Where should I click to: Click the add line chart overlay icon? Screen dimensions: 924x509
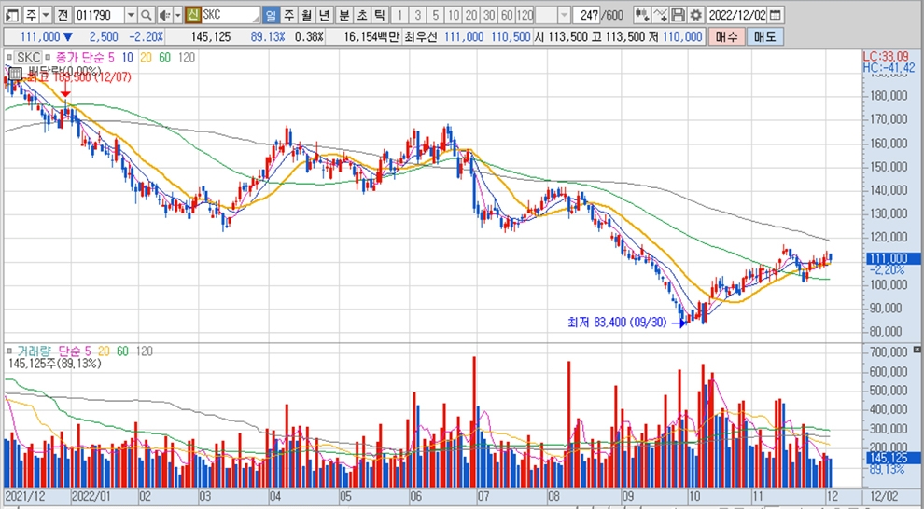tap(661, 15)
